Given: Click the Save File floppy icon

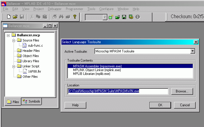Looking at the screenshot, I should pyautogui.click(x=22, y=17).
